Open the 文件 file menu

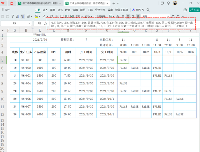coord(6,10)
